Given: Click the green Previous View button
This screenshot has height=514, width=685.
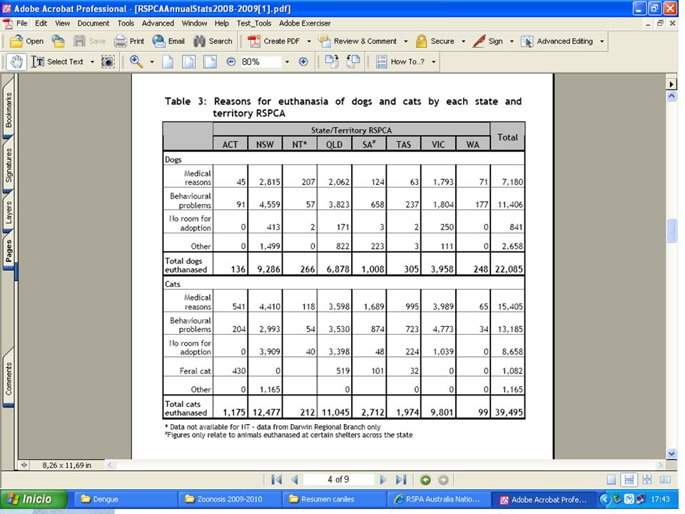Looking at the screenshot, I should pos(425,480).
